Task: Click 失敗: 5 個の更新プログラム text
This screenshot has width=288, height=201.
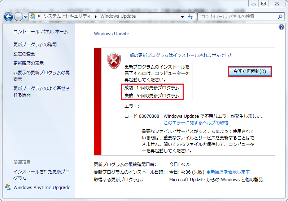Action: pyautogui.click(x=152, y=96)
